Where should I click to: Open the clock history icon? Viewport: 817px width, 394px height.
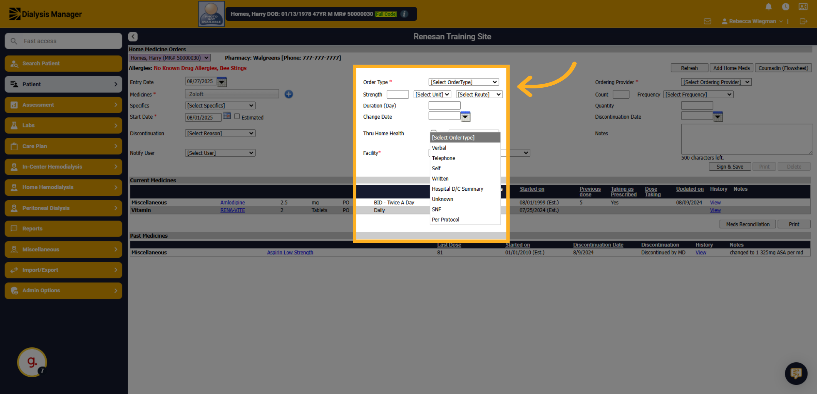point(785,7)
